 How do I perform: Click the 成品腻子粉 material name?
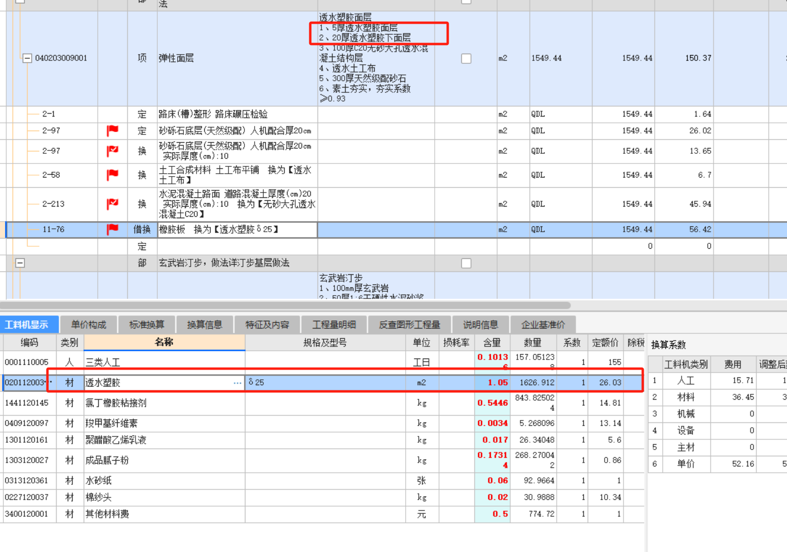107,460
